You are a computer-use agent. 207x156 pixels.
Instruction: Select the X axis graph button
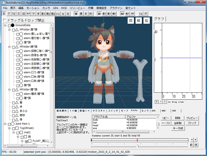157,101
